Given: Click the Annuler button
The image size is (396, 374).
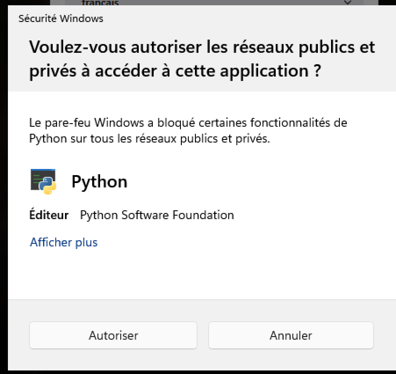Looking at the screenshot, I should coord(291,335).
